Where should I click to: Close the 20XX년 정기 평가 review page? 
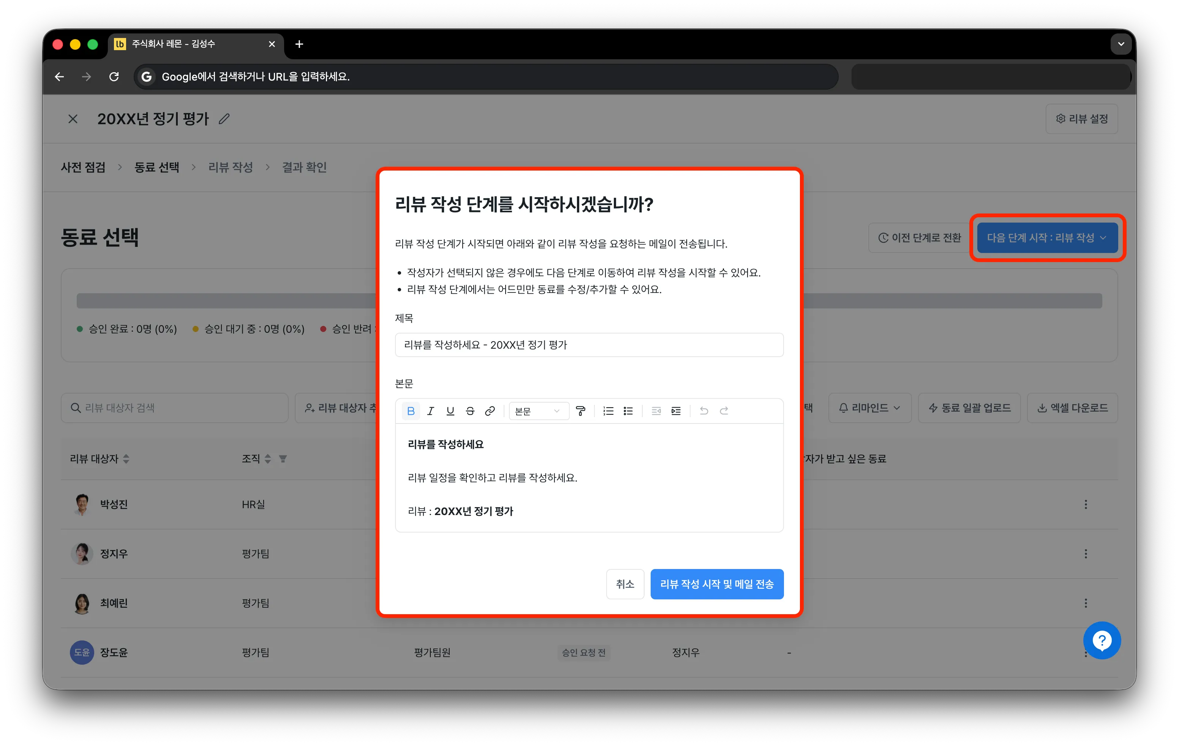[x=73, y=119]
